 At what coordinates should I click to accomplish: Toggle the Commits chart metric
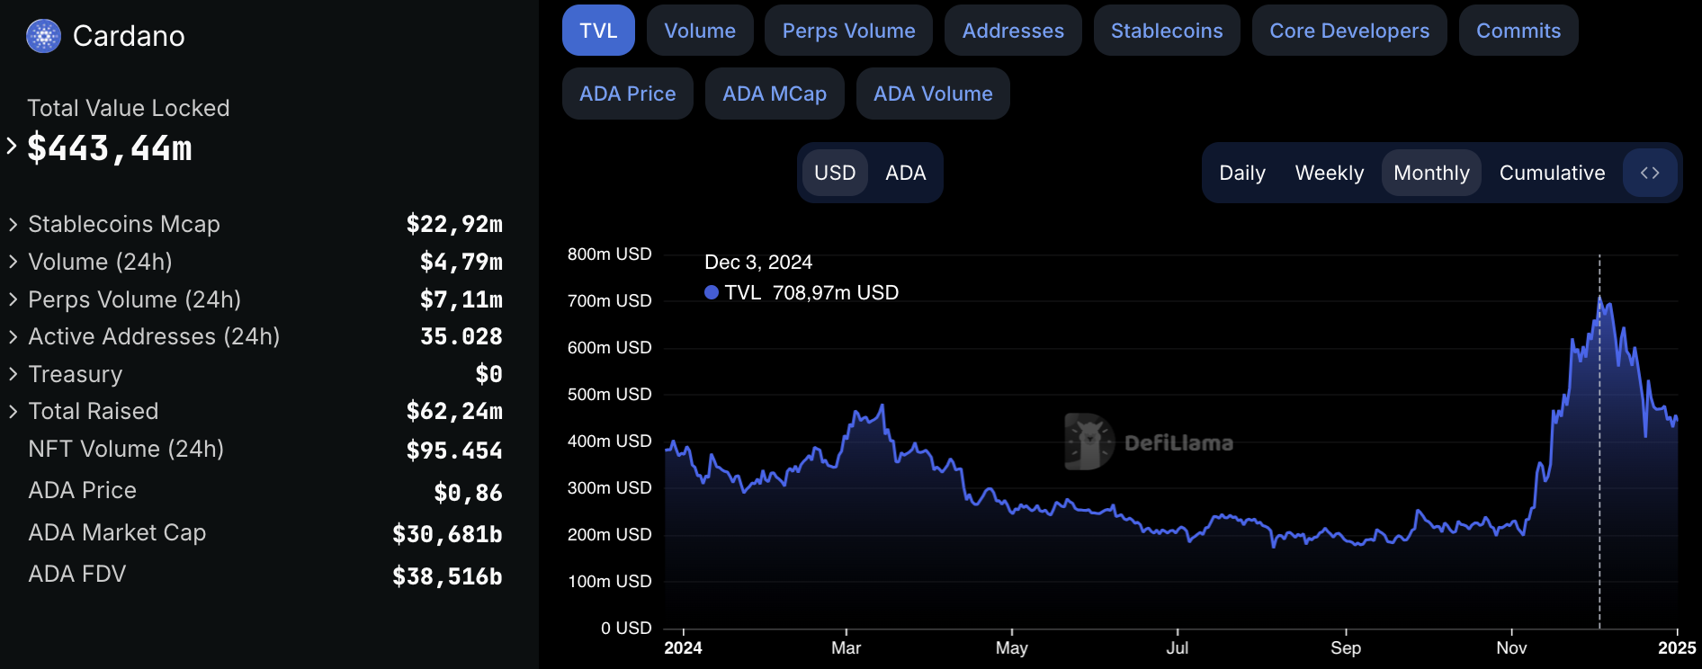coord(1518,31)
